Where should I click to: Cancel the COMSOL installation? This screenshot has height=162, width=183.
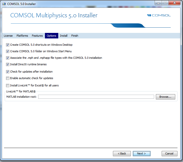(x=169, y=153)
